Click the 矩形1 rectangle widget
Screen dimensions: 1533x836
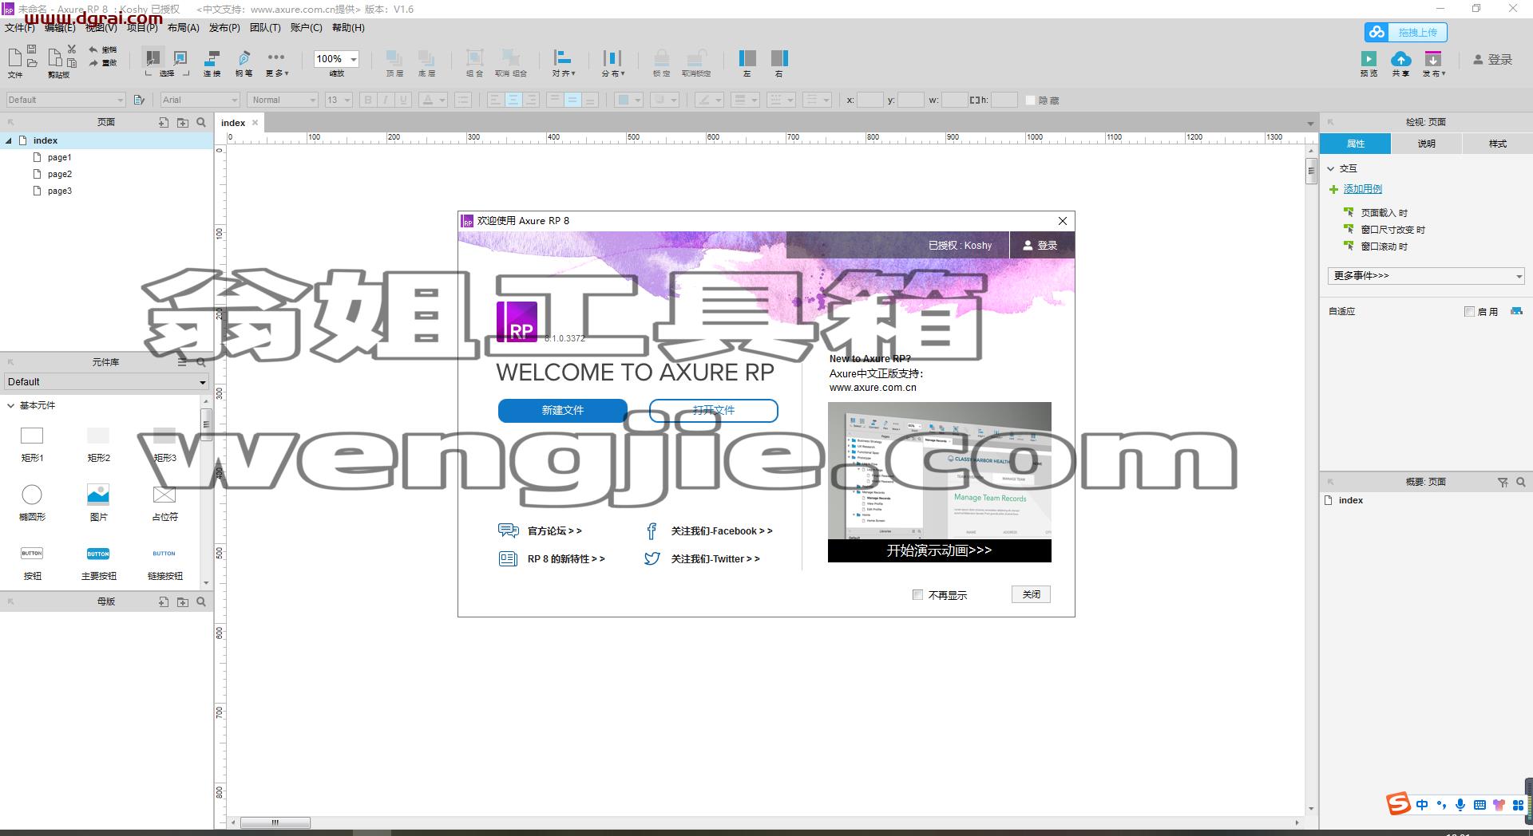(32, 443)
